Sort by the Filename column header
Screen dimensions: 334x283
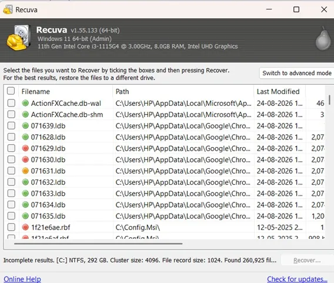click(66, 92)
